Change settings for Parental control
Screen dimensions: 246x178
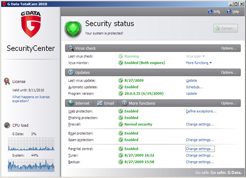(200, 149)
